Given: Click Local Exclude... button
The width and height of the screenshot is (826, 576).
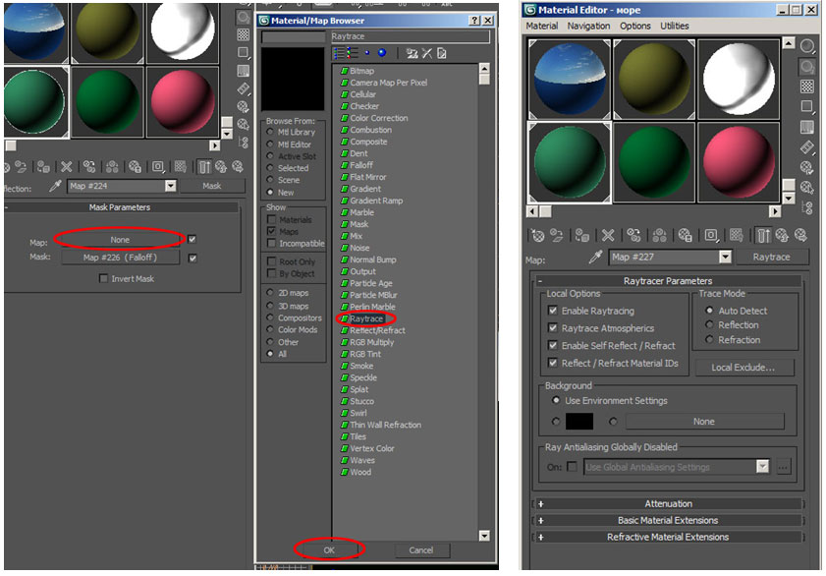Looking at the screenshot, I should tap(743, 368).
